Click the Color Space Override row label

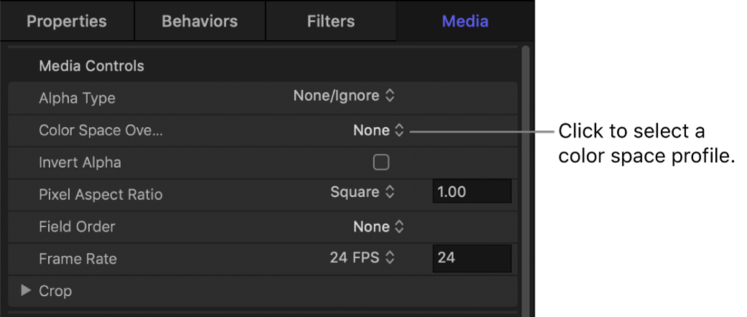(x=101, y=131)
